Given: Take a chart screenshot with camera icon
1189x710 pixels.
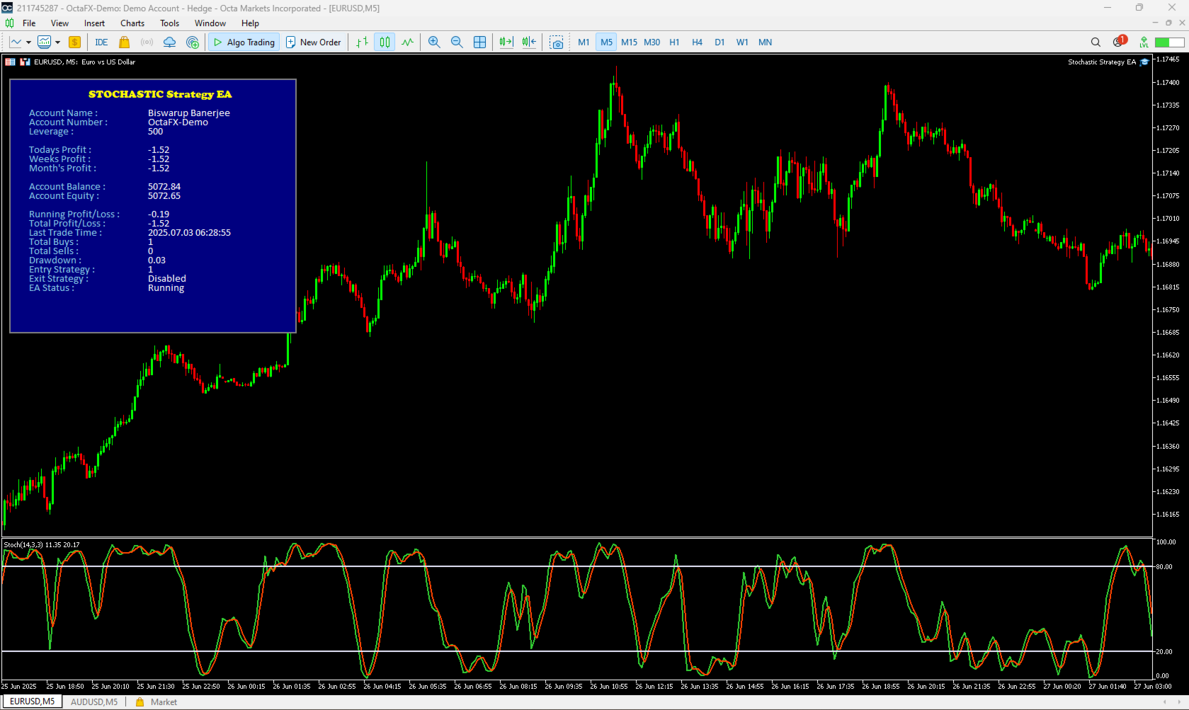Looking at the screenshot, I should coord(557,42).
